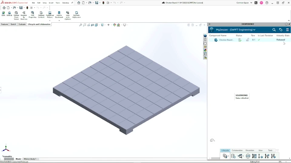
Task: Open the Tools menu
Action: (58, 3)
